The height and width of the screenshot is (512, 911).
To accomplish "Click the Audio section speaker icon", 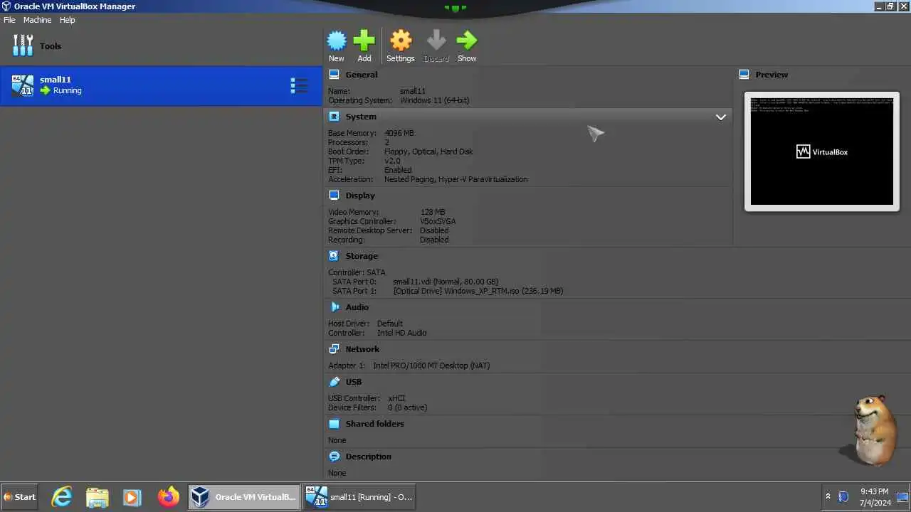I will point(335,307).
